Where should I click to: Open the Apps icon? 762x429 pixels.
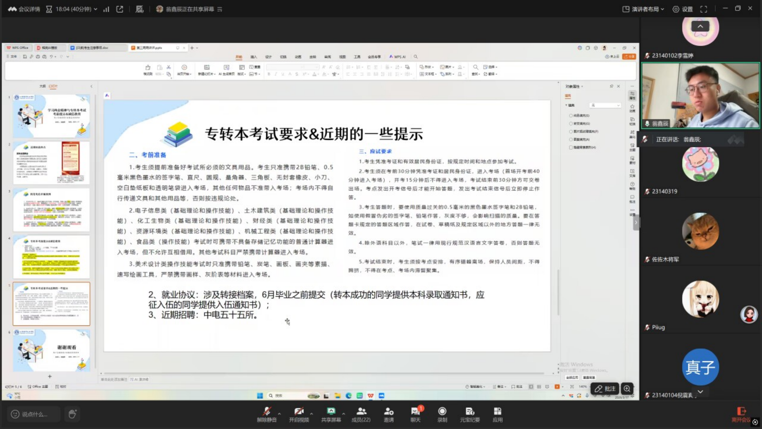[x=497, y=414]
